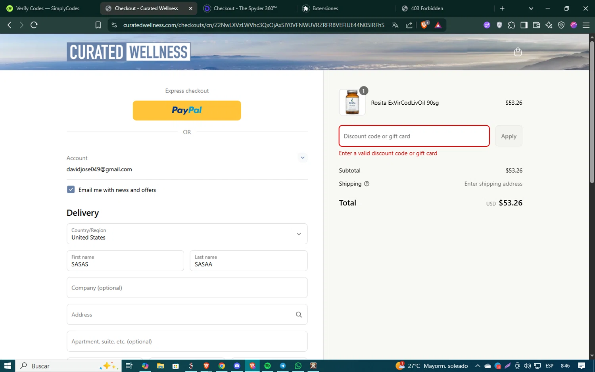595x372 pixels.
Task: Click the profile avatar icon in toolbar
Action: click(574, 25)
